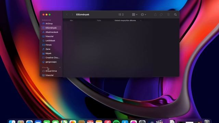
Task: Click the Share toolbar icon
Action: pos(155,14)
